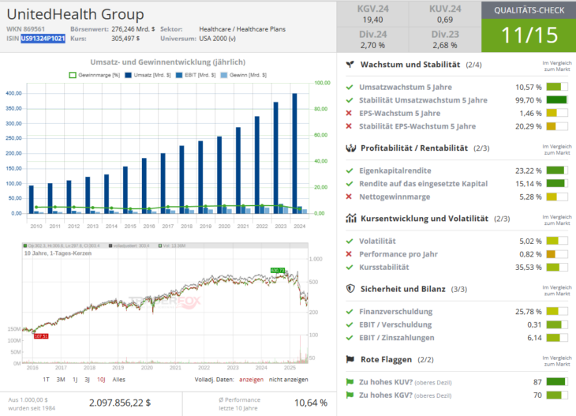Switch chart range to 3M

(61, 380)
